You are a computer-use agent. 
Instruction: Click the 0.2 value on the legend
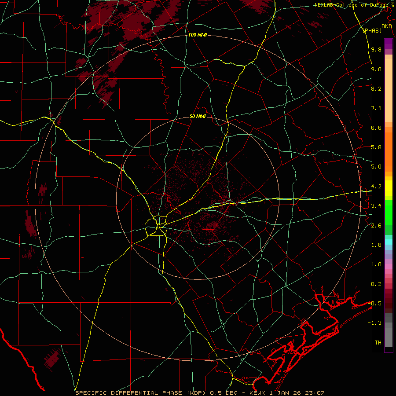376,284
